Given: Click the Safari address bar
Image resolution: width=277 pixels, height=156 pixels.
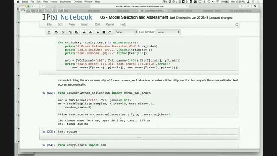Looking at the screenshot, I should click(x=139, y=6).
